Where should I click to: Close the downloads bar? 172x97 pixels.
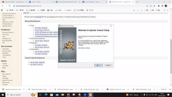tap(170, 89)
